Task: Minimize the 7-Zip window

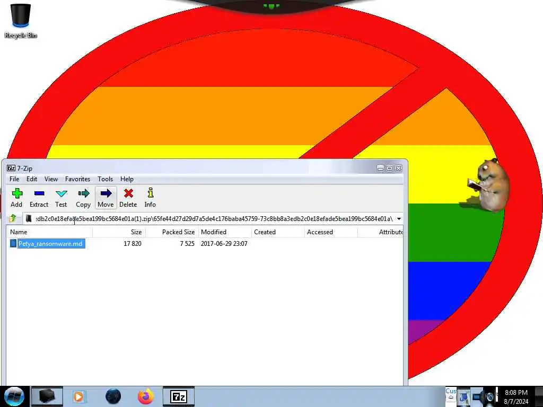Action: click(x=380, y=168)
